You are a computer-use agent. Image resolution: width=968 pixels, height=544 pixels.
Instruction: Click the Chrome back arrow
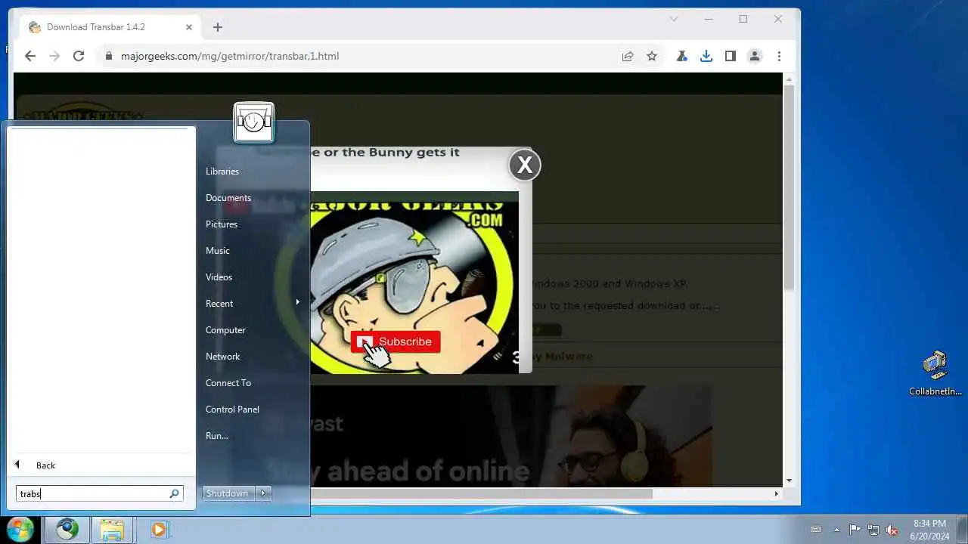click(30, 56)
